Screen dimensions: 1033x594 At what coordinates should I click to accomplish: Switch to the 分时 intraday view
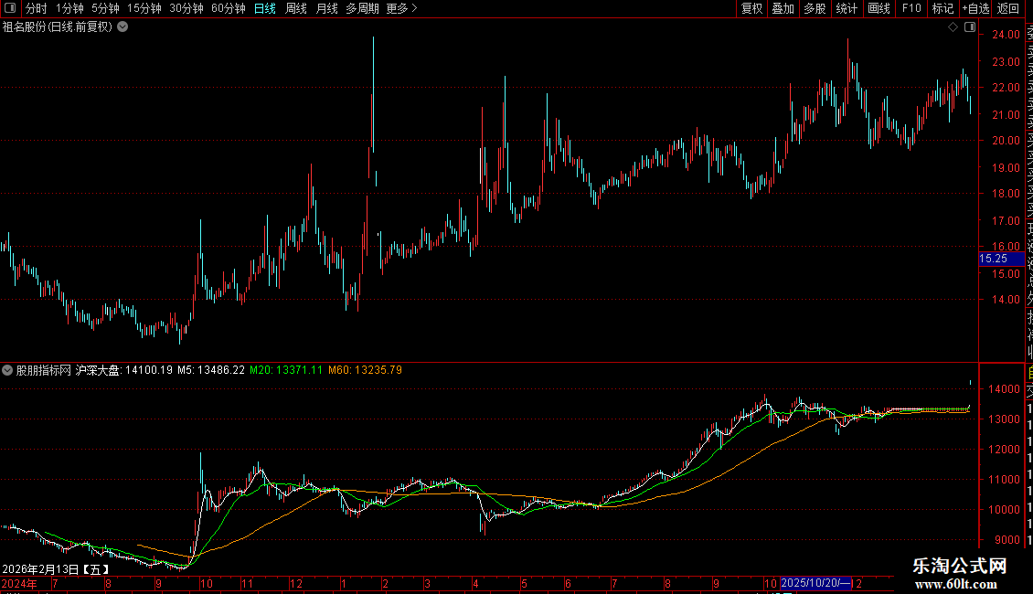[37, 8]
